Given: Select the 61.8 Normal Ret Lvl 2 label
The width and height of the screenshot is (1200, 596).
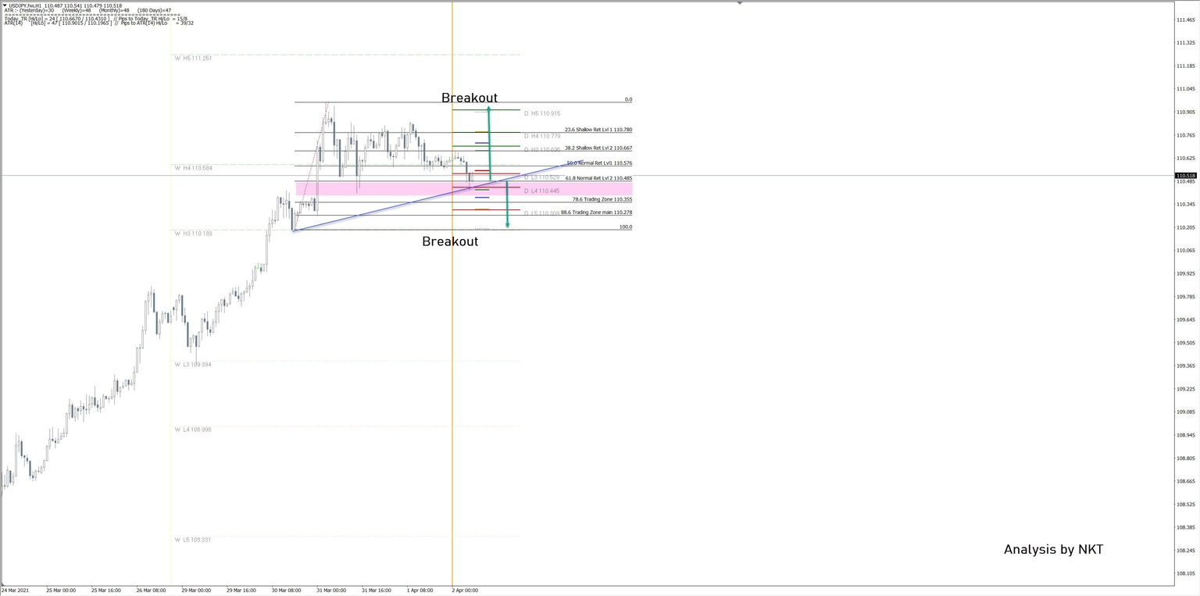Looking at the screenshot, I should tap(599, 179).
